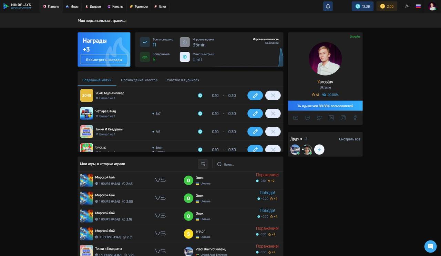Open the Игры navigation item
The image size is (441, 256).
point(72,6)
